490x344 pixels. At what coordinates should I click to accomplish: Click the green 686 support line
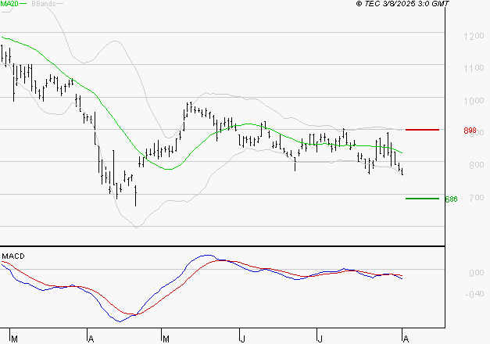(422, 199)
